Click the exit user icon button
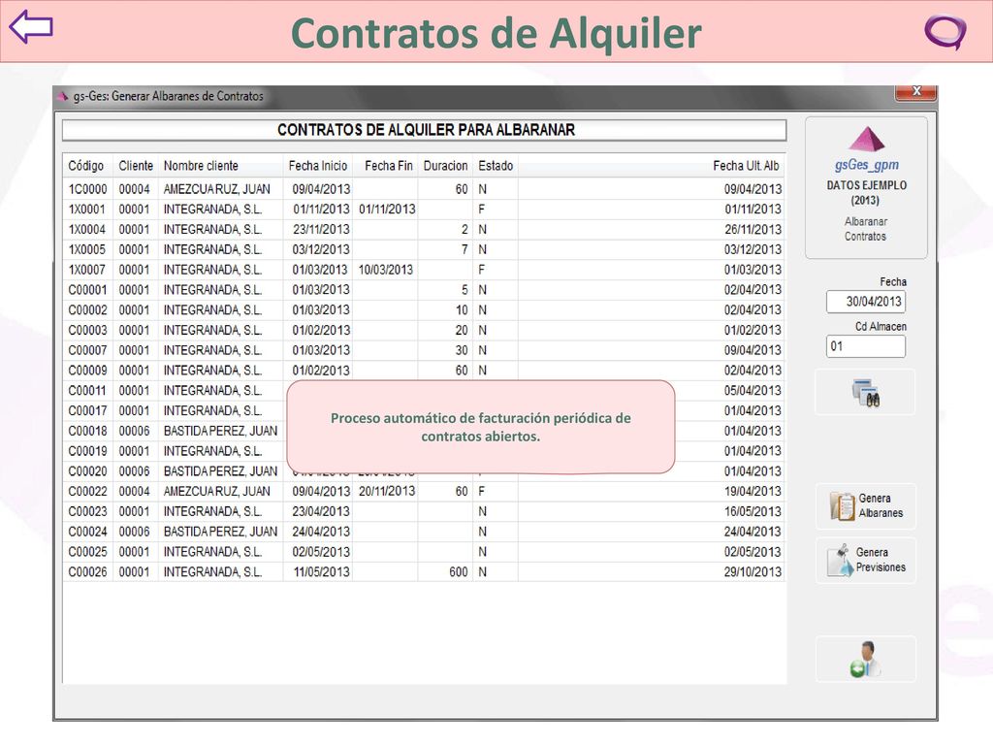Image resolution: width=993 pixels, height=745 pixels. (x=865, y=659)
